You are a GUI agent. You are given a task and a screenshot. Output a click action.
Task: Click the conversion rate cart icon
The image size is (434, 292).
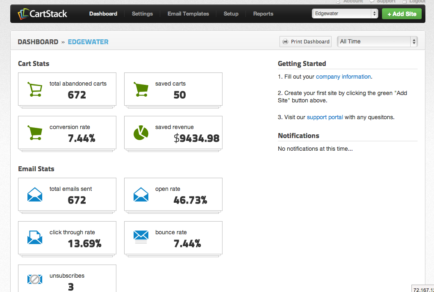tap(34, 133)
